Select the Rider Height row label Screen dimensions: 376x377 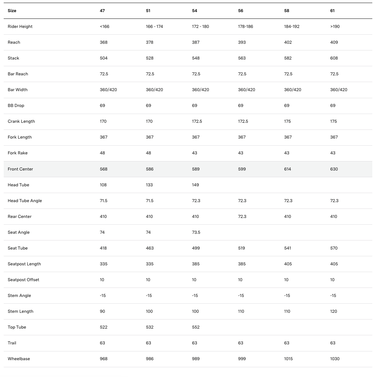coord(20,27)
